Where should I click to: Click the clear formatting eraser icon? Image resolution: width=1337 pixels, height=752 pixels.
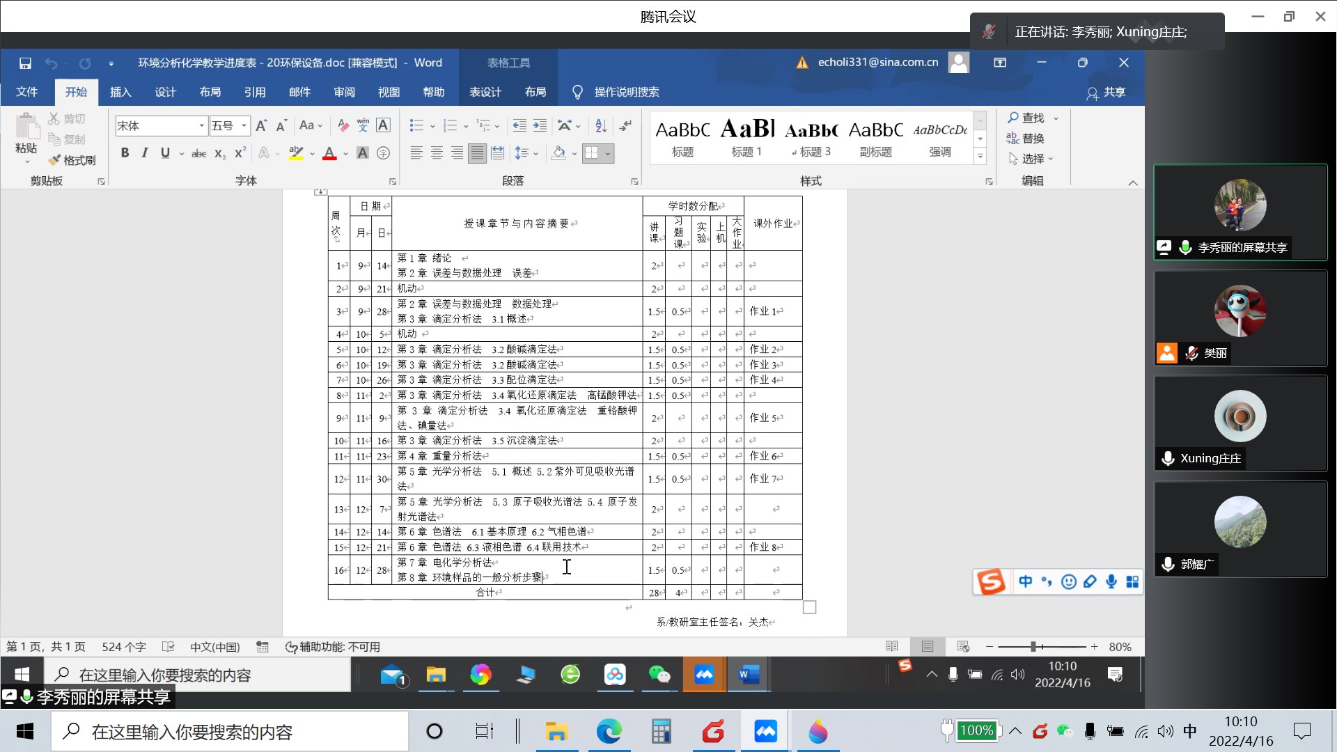tap(343, 125)
